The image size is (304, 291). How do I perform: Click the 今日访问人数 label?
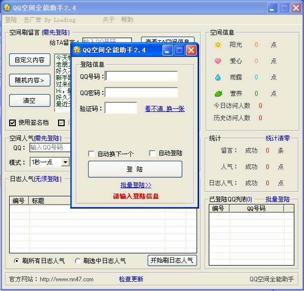(232, 106)
